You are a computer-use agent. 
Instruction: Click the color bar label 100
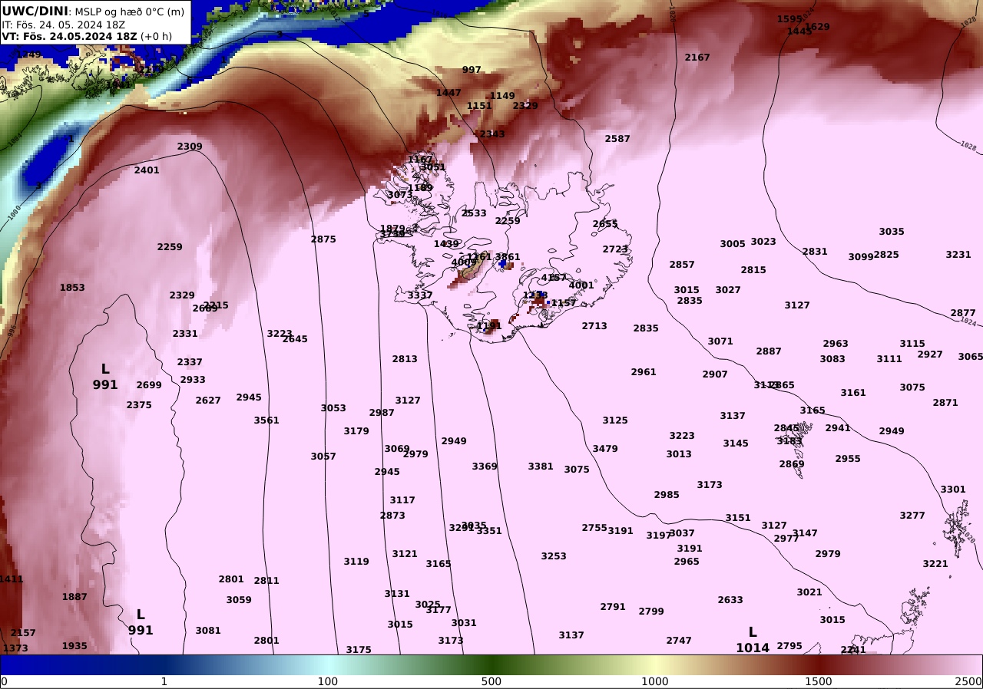[x=328, y=681]
